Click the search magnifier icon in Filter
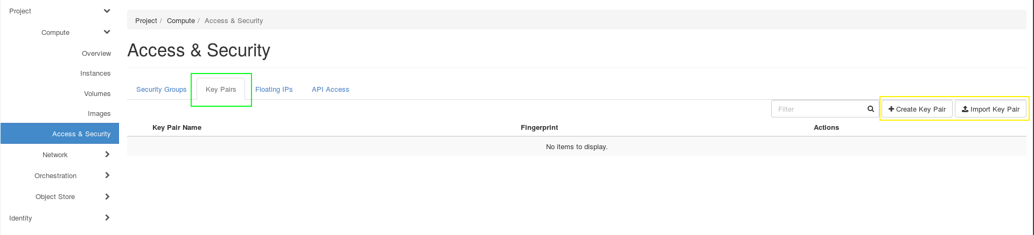 tap(870, 109)
